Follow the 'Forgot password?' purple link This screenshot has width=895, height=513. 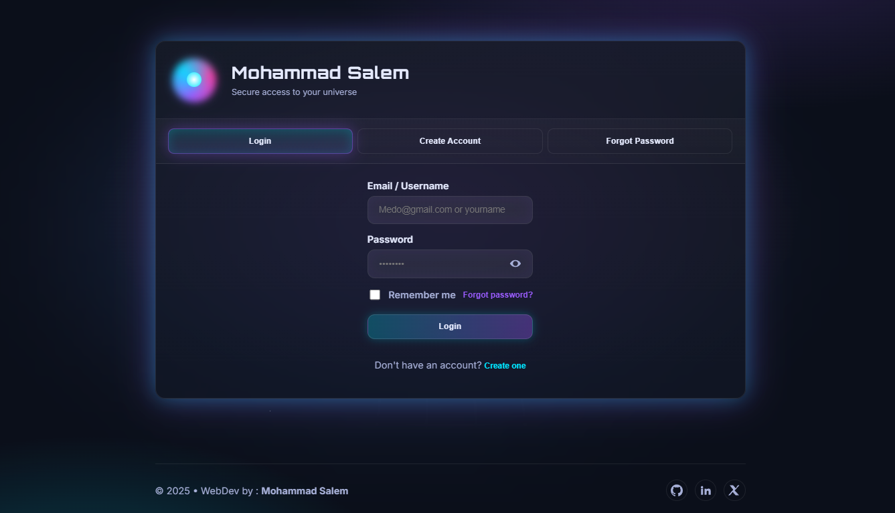click(x=497, y=295)
